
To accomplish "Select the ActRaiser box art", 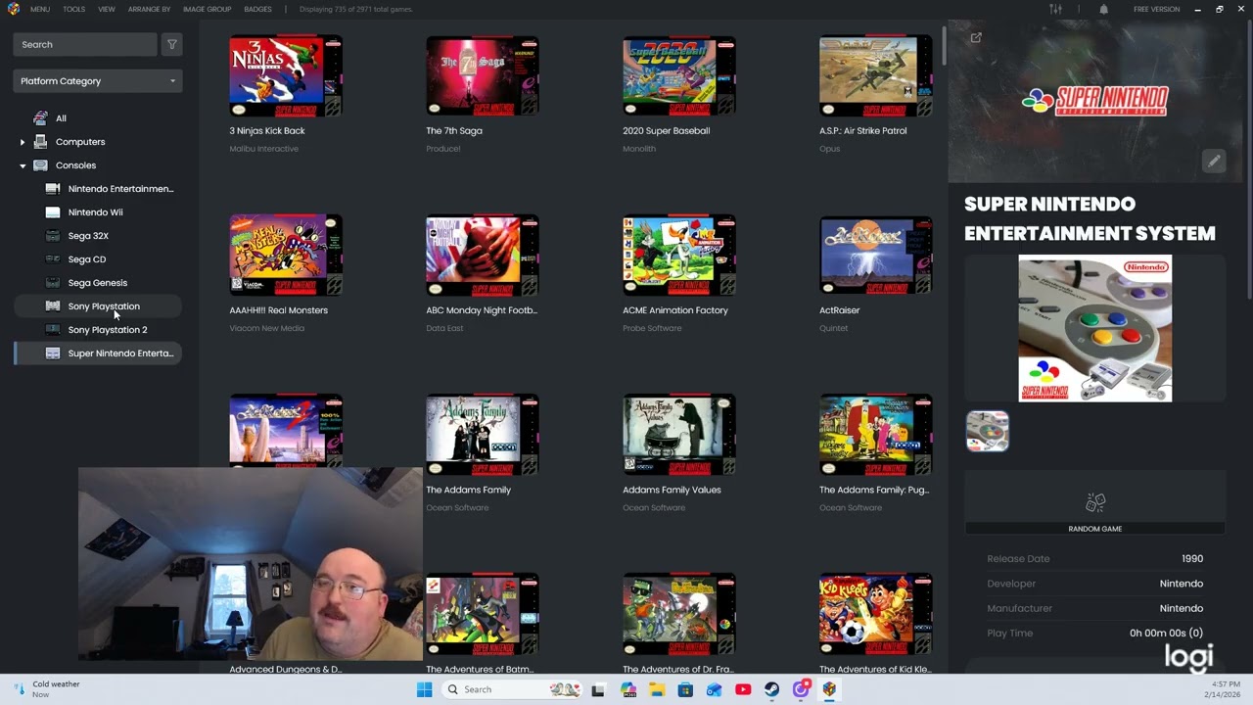I will [x=876, y=256].
